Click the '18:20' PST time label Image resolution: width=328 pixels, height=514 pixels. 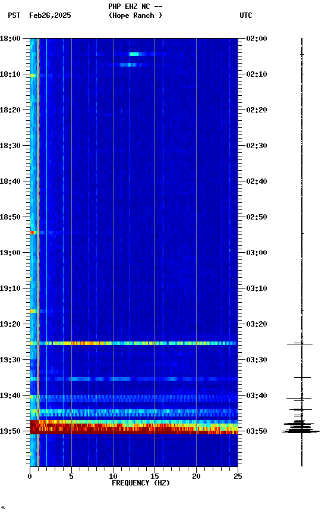click(x=10, y=110)
